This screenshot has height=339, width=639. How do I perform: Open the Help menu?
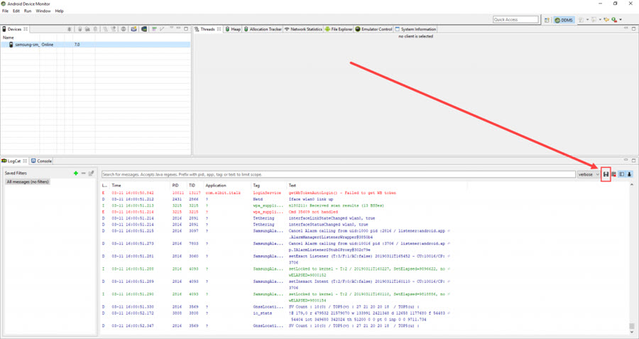[x=60, y=11]
